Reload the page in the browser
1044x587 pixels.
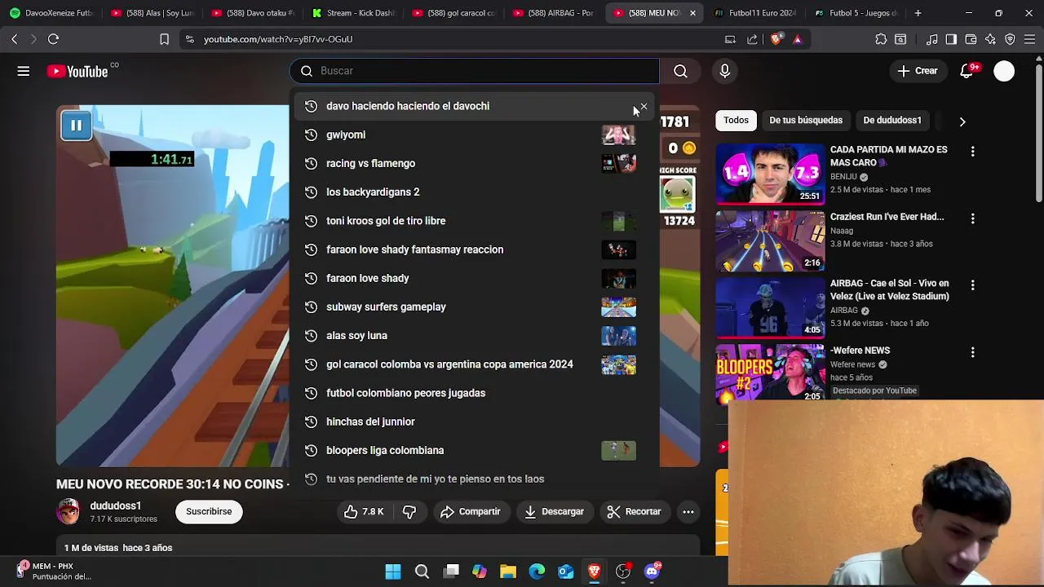(53, 39)
